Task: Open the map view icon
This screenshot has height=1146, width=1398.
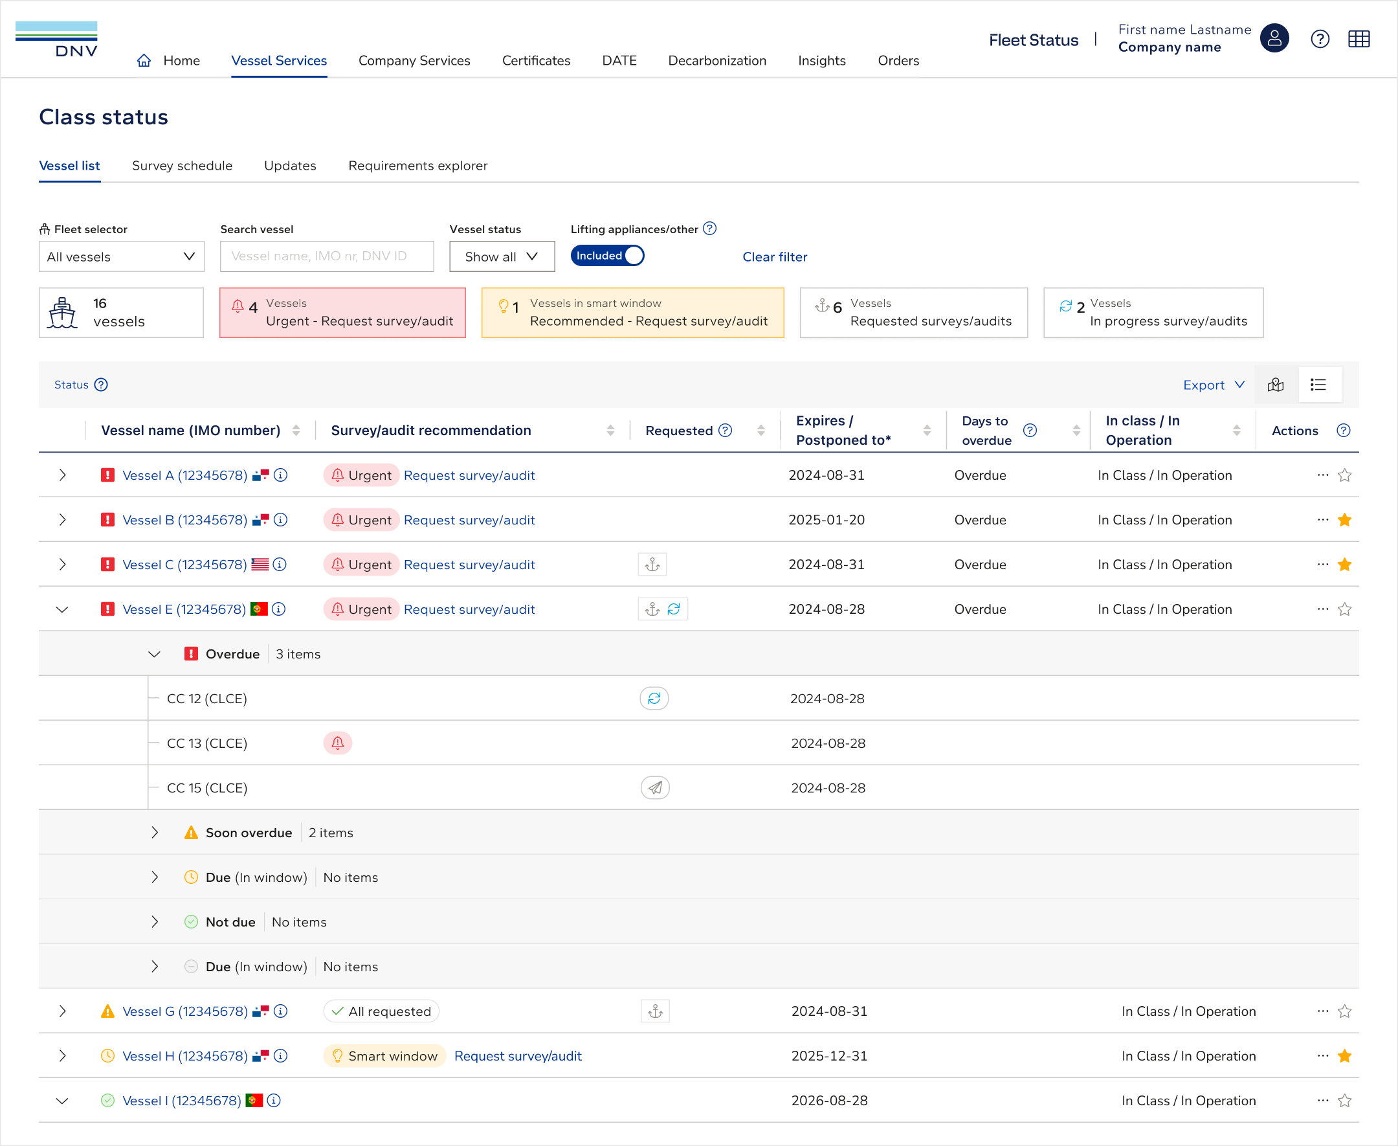Action: 1275,385
